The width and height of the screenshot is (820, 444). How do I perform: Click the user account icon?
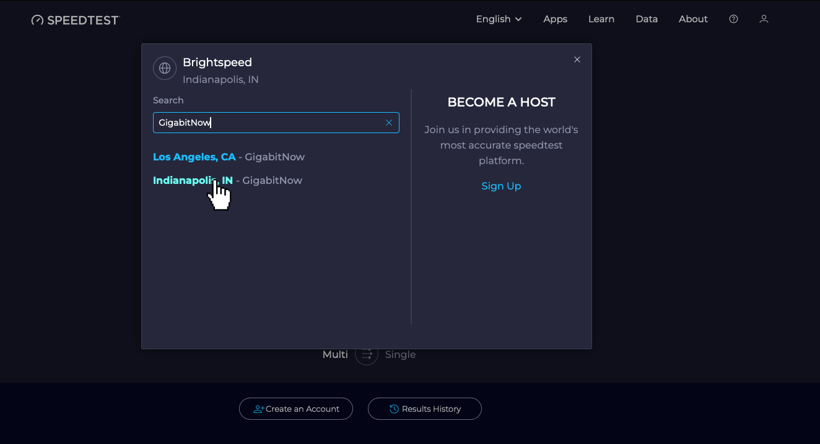[764, 19]
